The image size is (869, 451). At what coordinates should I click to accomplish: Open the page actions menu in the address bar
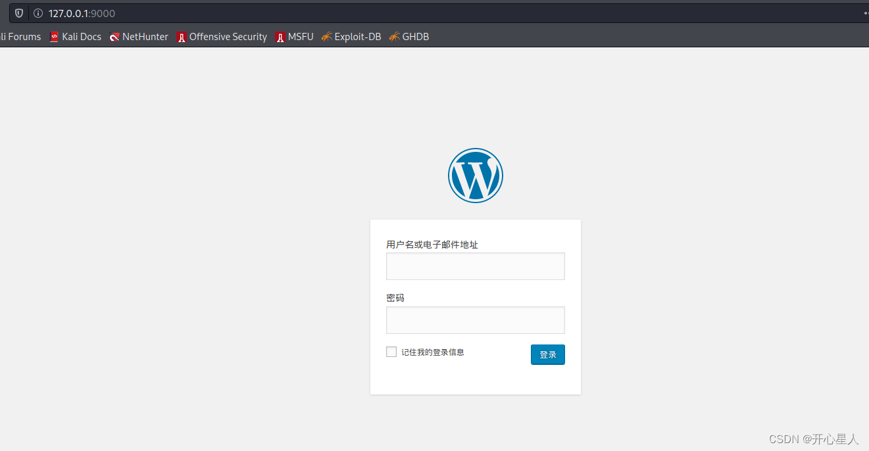pos(866,13)
